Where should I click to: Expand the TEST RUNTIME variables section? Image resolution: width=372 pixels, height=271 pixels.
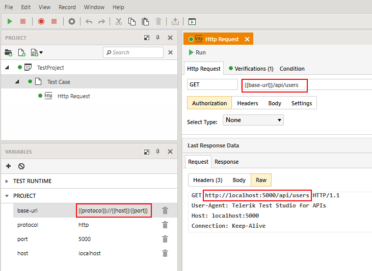[7, 181]
